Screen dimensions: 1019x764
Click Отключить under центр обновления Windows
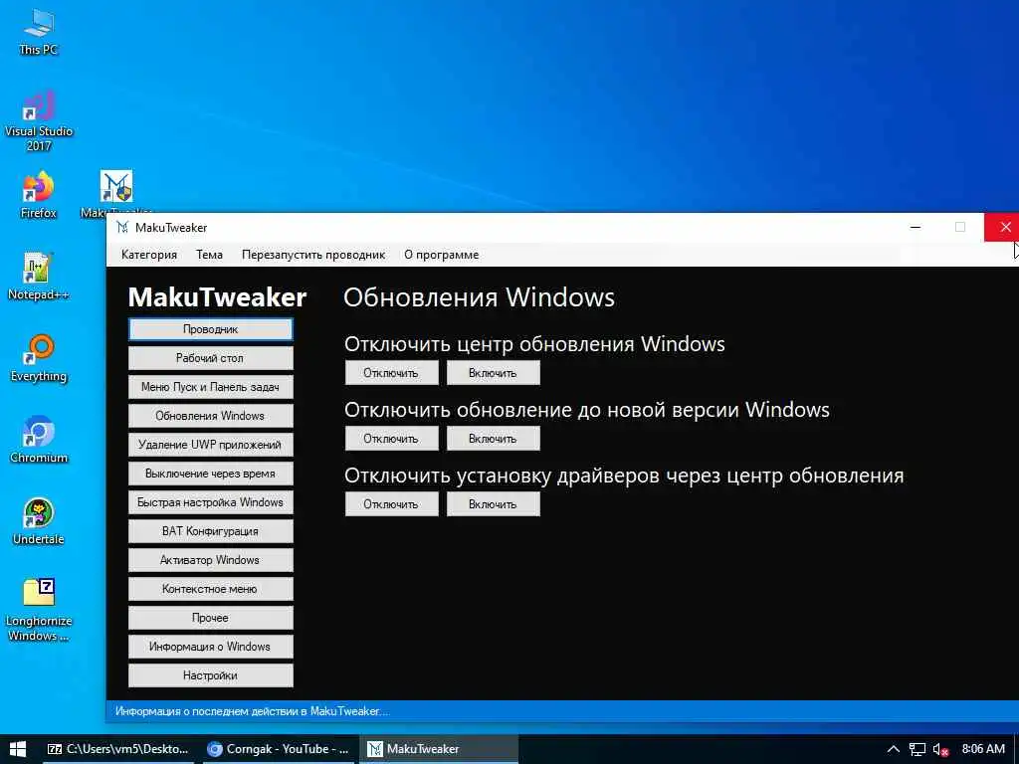[x=391, y=373]
